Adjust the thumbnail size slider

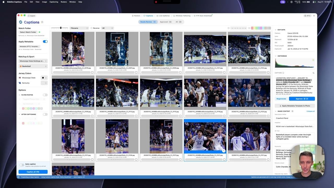[60, 28]
